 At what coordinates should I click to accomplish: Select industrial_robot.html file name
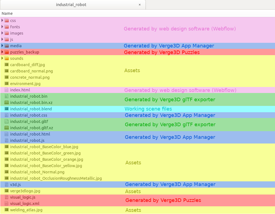point(30,134)
